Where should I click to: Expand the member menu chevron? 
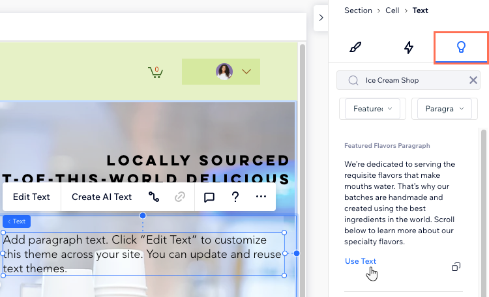[x=246, y=72]
